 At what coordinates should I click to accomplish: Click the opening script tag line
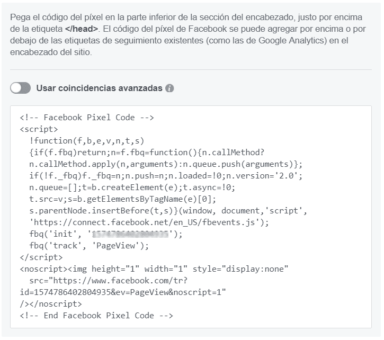39,129
